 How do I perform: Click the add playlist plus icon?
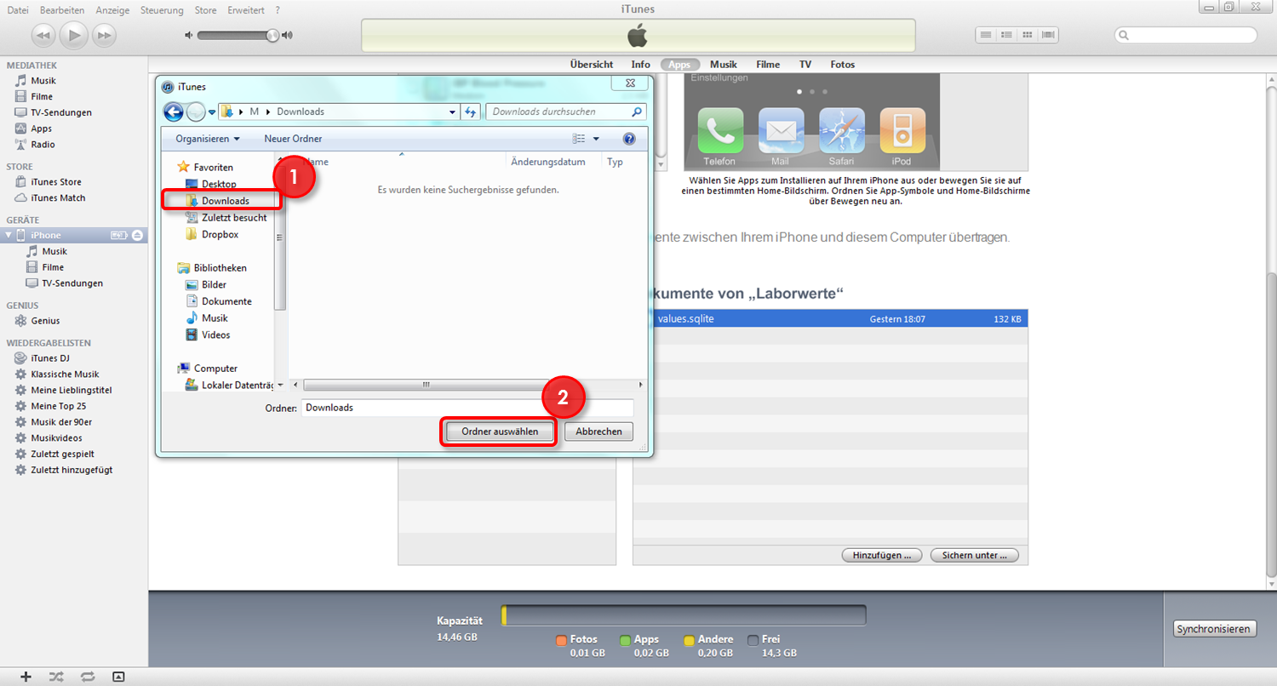pos(26,677)
